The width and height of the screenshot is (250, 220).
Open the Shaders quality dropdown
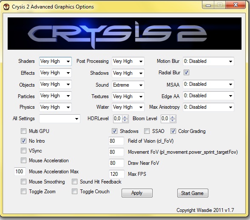[55, 61]
